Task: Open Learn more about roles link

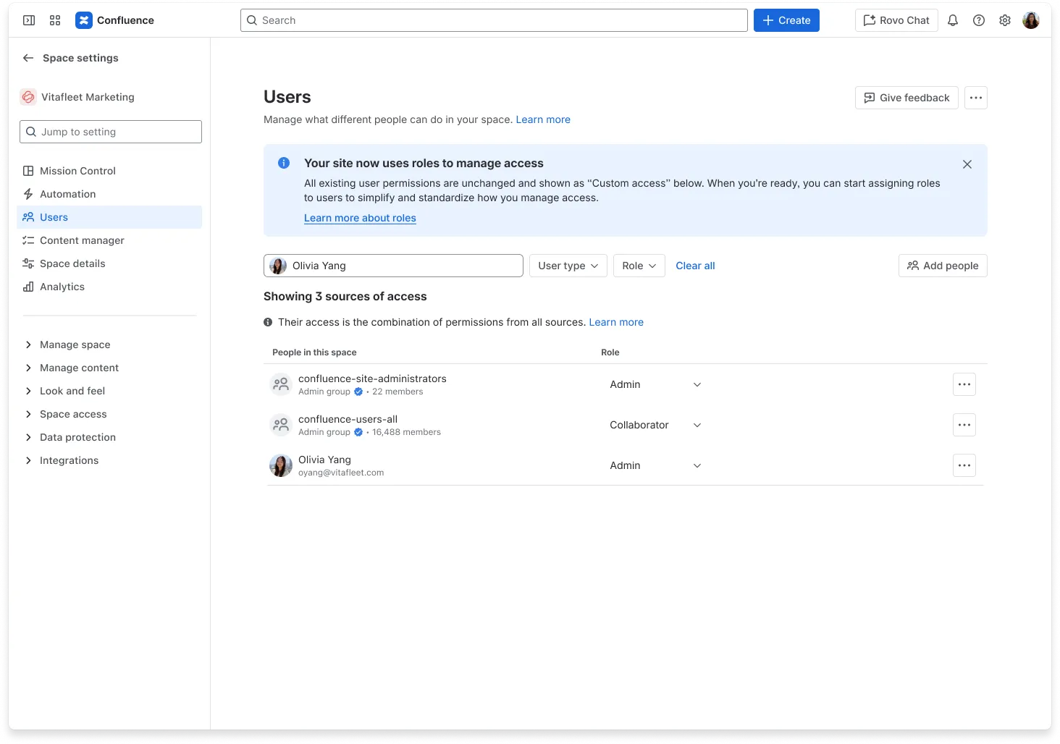Action: point(360,218)
